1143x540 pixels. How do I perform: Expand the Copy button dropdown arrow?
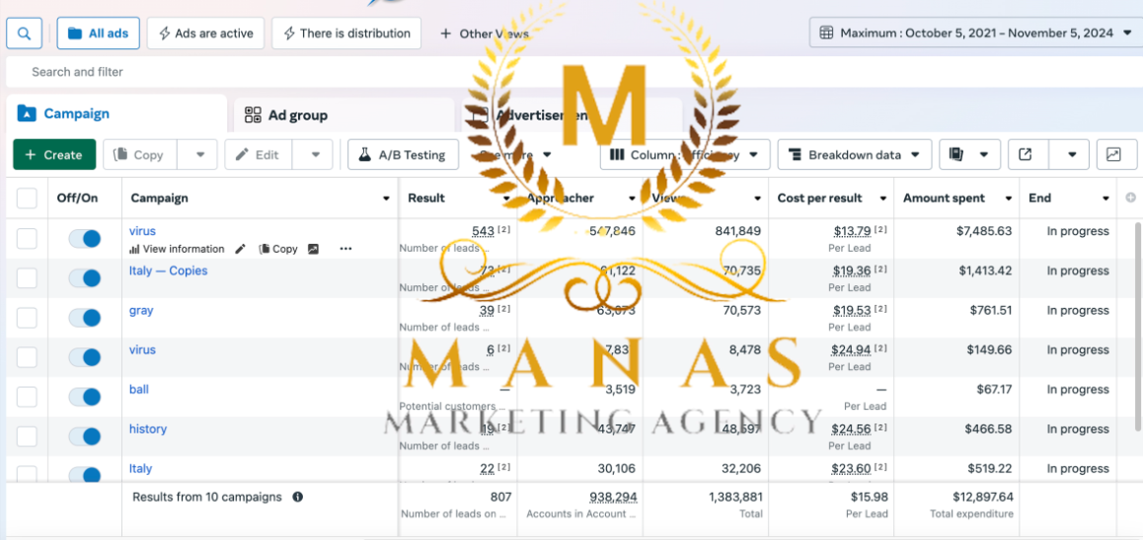(x=200, y=154)
